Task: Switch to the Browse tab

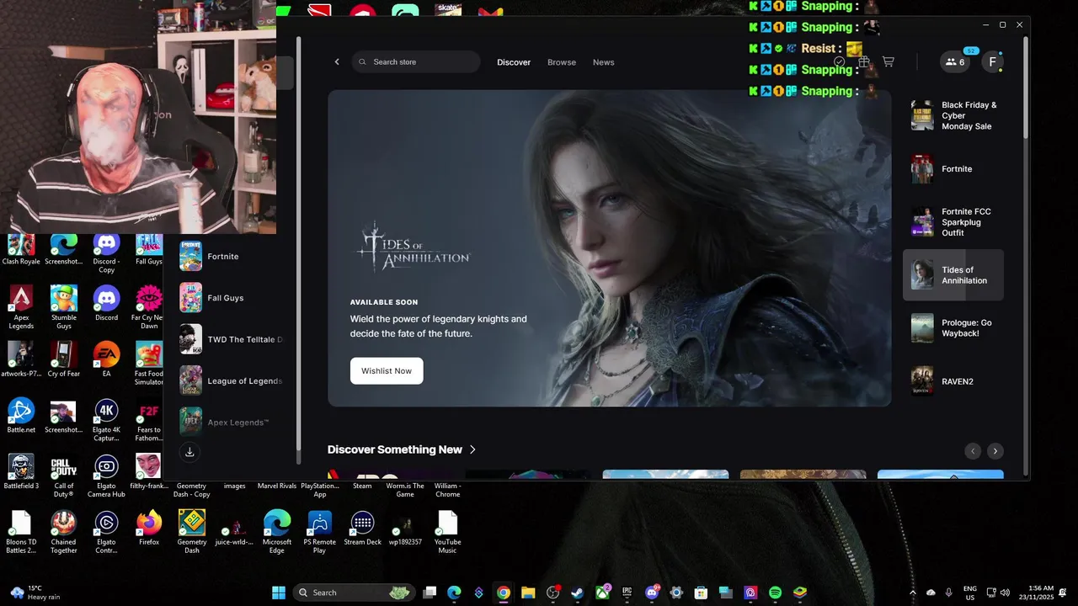Action: point(562,62)
